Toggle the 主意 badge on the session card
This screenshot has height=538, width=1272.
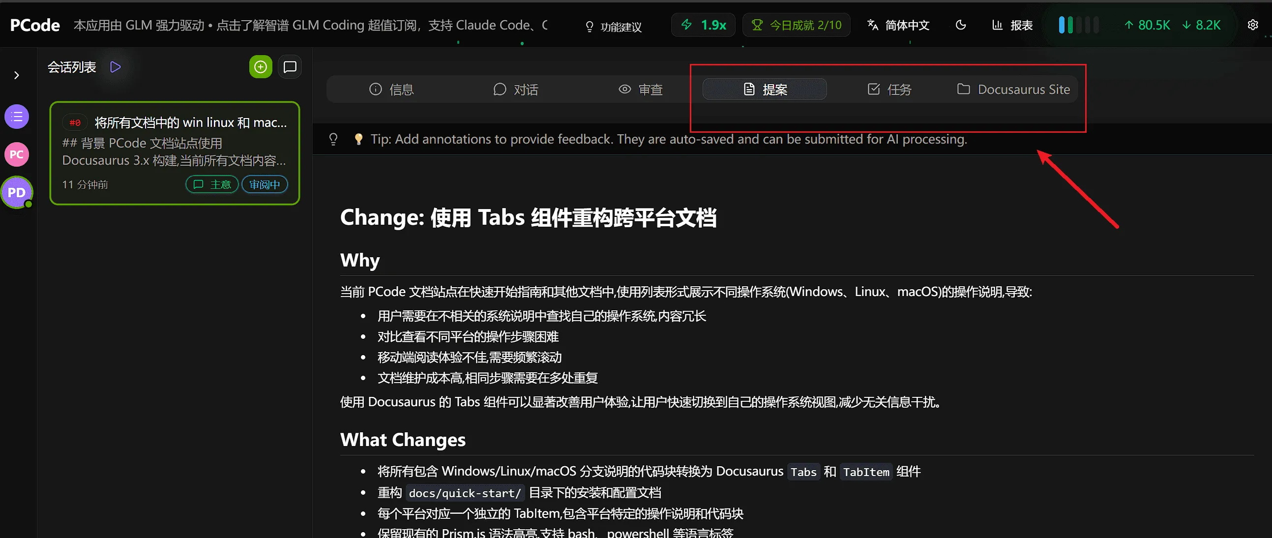coord(211,184)
